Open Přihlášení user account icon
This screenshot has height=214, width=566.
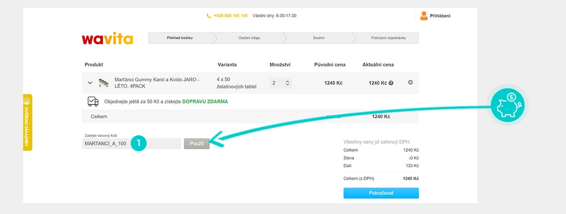click(424, 16)
